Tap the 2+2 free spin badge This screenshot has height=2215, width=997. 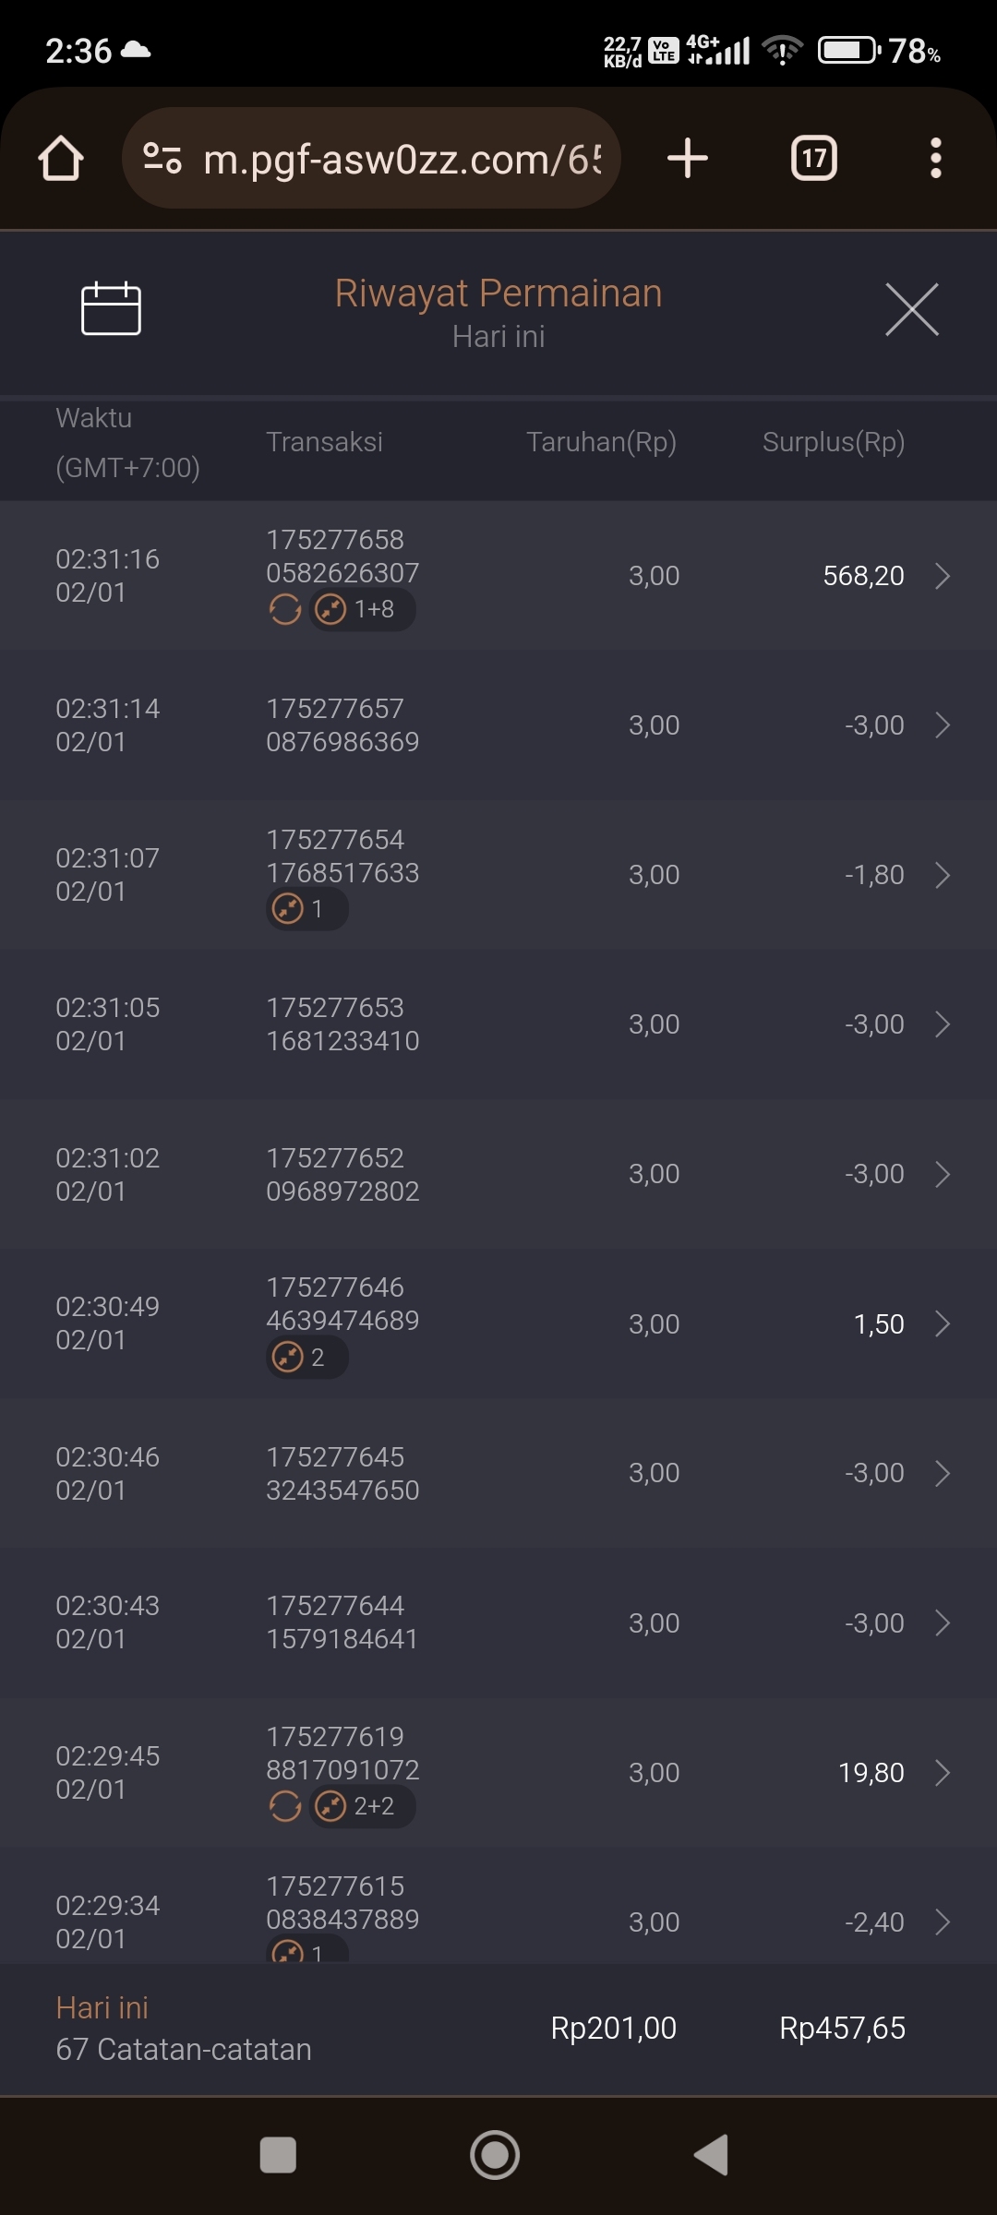coord(362,1805)
